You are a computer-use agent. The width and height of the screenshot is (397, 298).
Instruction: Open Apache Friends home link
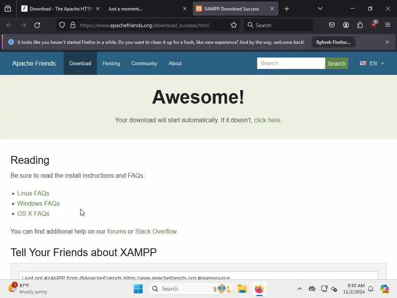[34, 63]
